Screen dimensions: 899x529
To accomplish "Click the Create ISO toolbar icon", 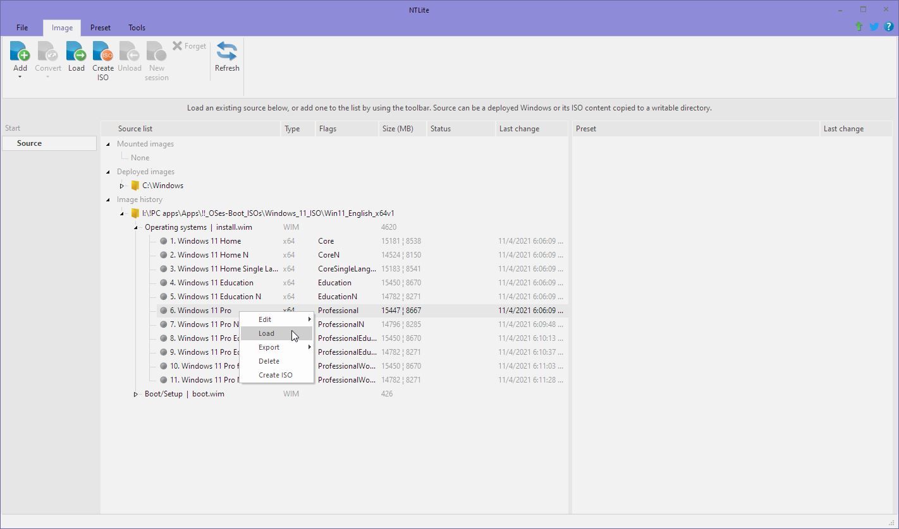I will pos(102,52).
